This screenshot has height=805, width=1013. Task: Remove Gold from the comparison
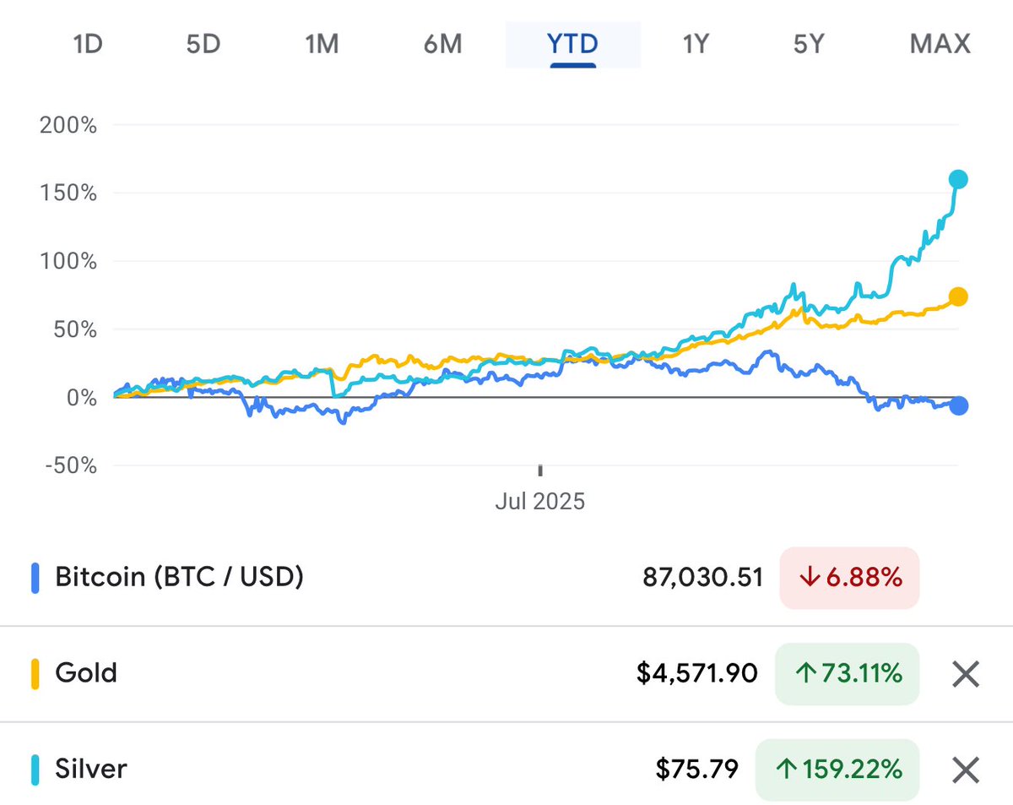[x=965, y=674]
